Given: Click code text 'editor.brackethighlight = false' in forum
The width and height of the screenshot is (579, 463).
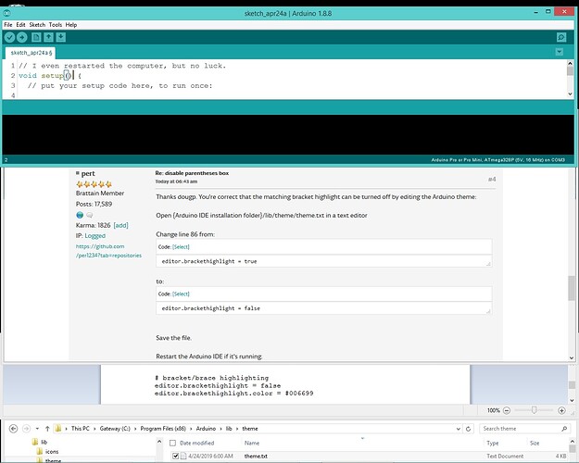Looking at the screenshot, I should 210,308.
